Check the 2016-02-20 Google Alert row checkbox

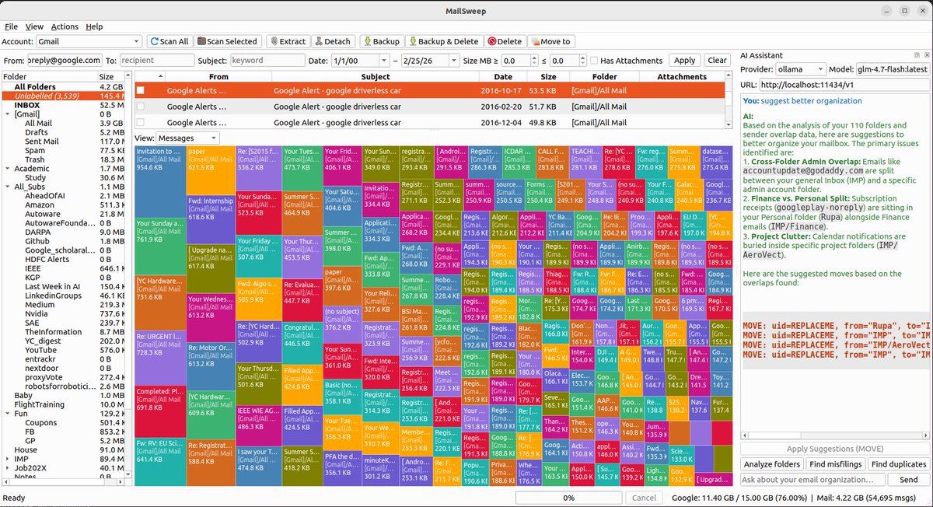pos(141,107)
